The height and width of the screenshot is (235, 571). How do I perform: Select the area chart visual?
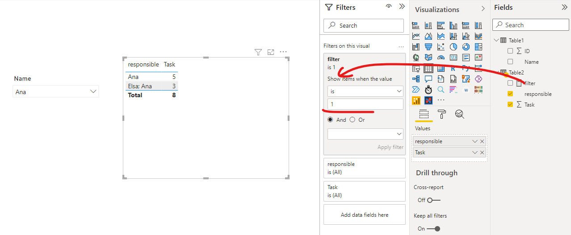[x=428, y=36]
